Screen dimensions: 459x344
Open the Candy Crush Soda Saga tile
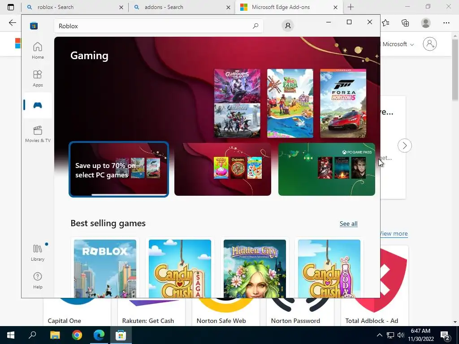[329, 269]
